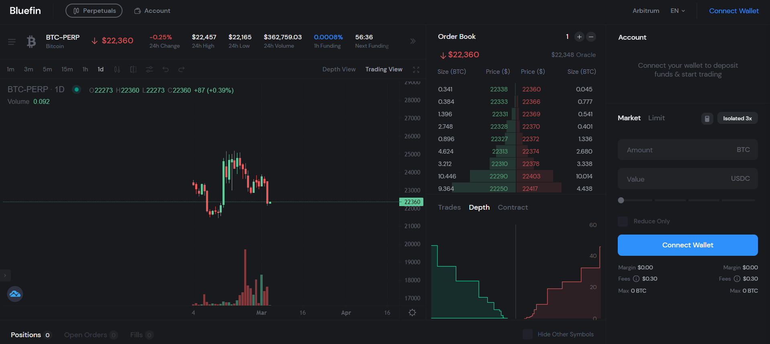
Task: Change Isolated 3x leverage setting
Action: click(737, 118)
